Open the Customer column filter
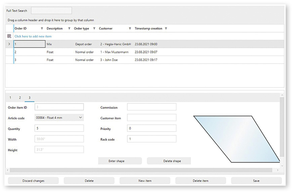The width and height of the screenshot is (293, 193). click(130, 29)
